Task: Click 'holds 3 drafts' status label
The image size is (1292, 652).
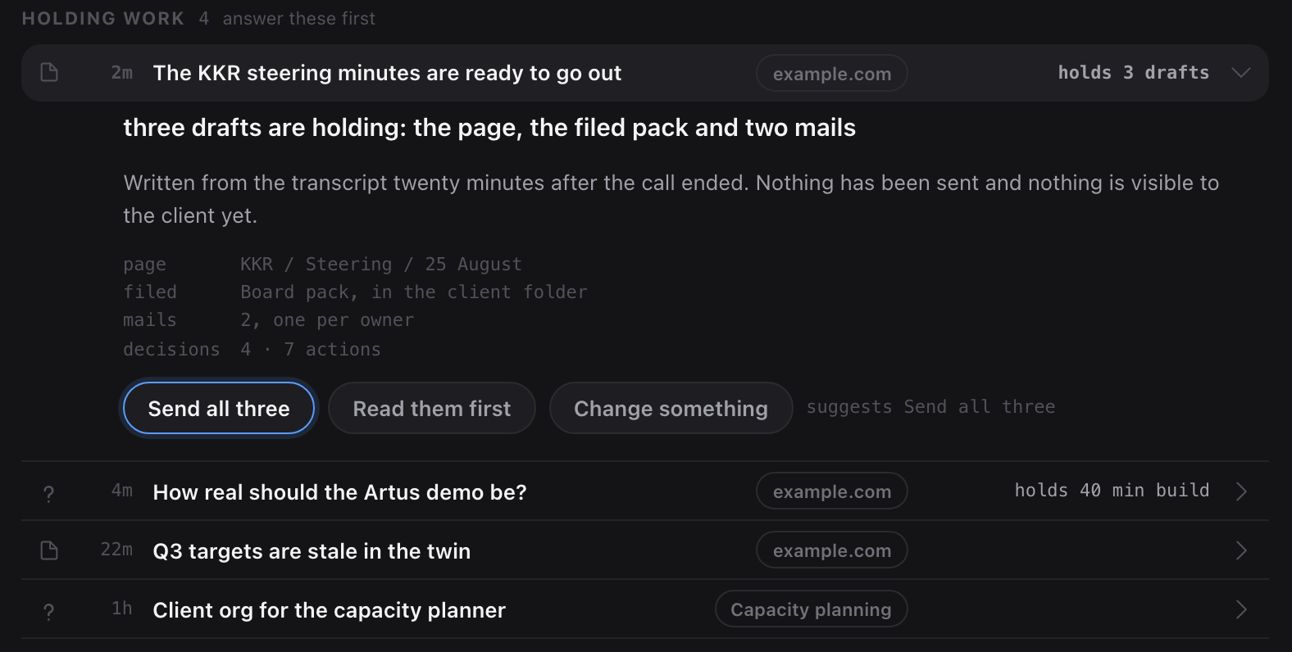Action: pyautogui.click(x=1133, y=73)
